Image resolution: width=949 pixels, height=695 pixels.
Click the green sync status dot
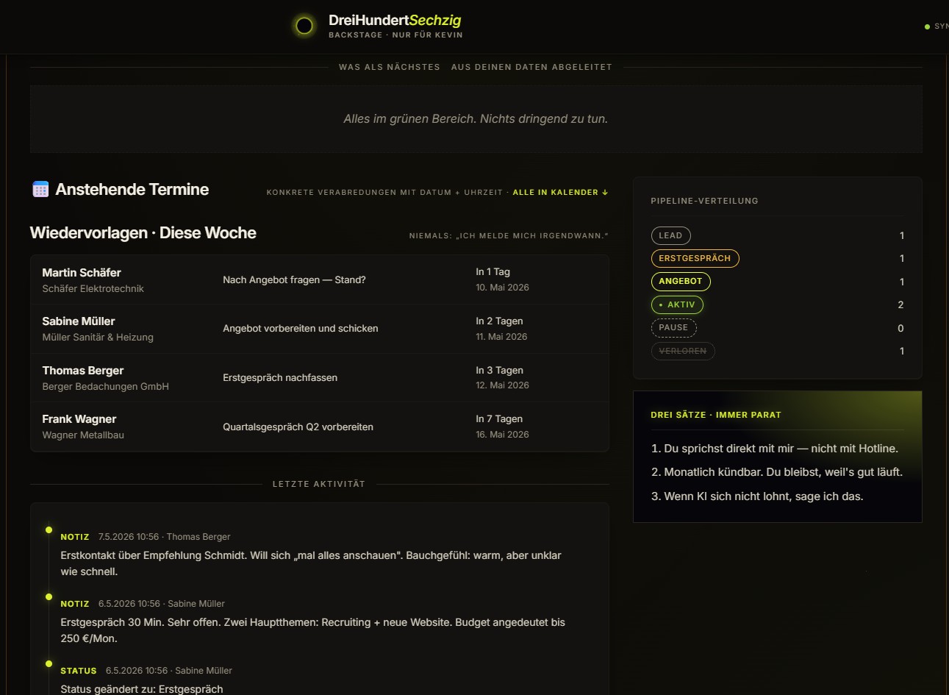pyautogui.click(x=927, y=26)
